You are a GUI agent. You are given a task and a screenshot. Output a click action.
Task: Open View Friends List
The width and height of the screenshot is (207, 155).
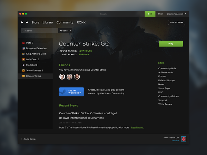[x=171, y=137]
